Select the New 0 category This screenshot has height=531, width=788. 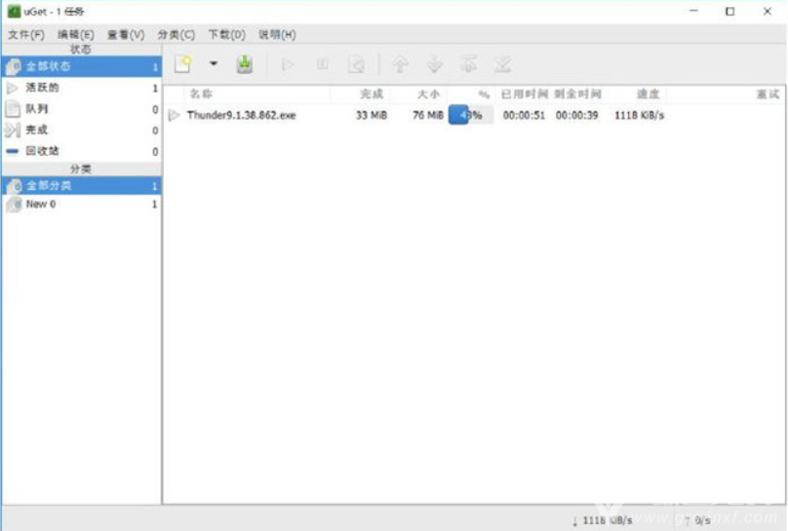tap(81, 205)
